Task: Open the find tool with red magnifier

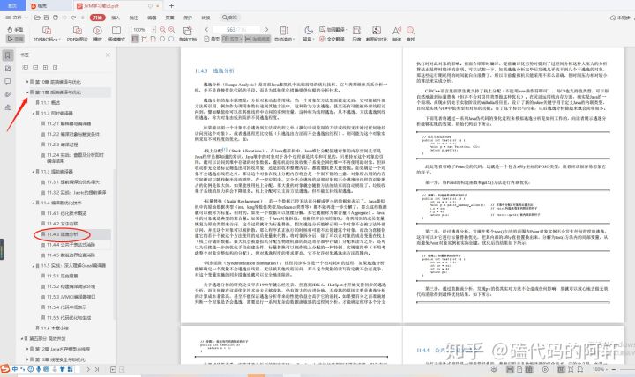Action: tap(411, 34)
